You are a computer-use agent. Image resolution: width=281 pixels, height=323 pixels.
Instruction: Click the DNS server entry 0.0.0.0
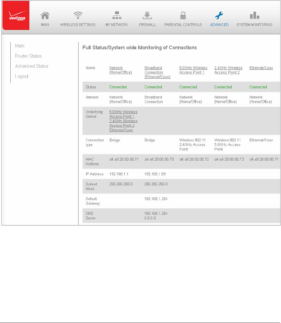point(150,218)
